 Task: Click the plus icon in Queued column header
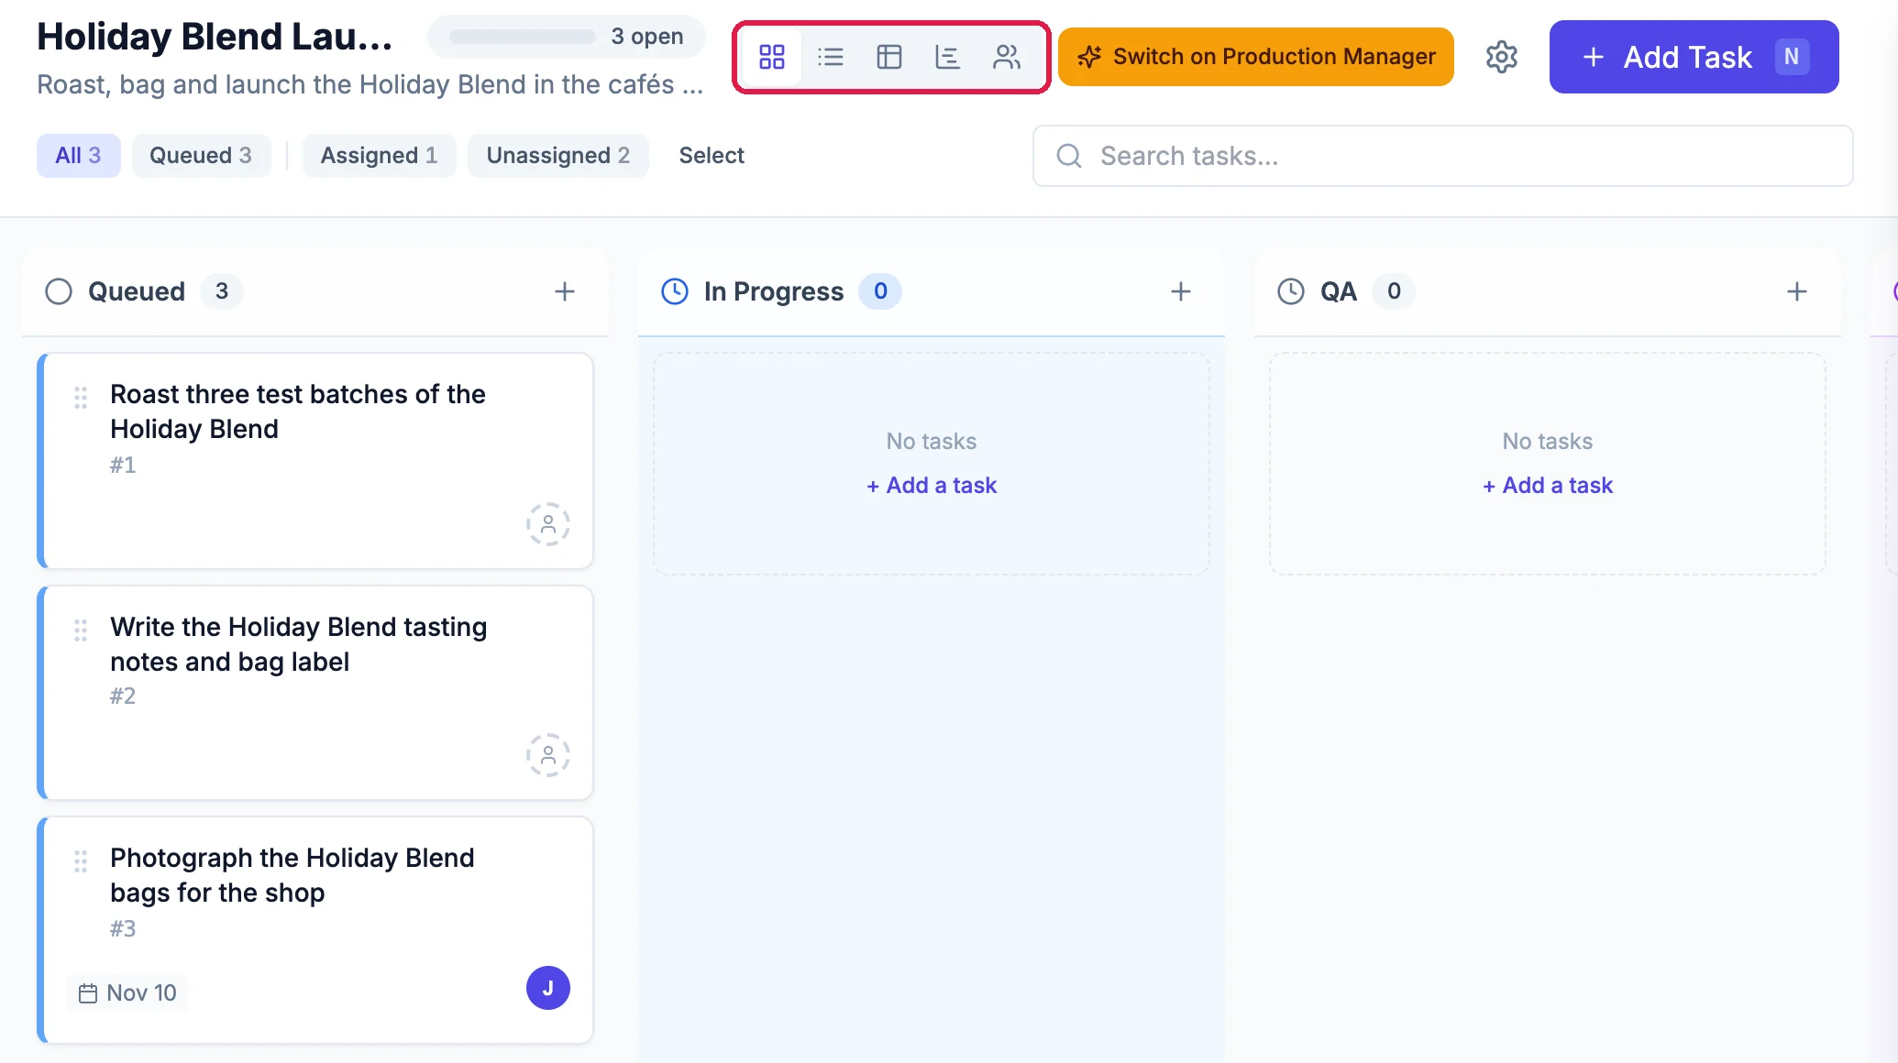[x=565, y=291]
